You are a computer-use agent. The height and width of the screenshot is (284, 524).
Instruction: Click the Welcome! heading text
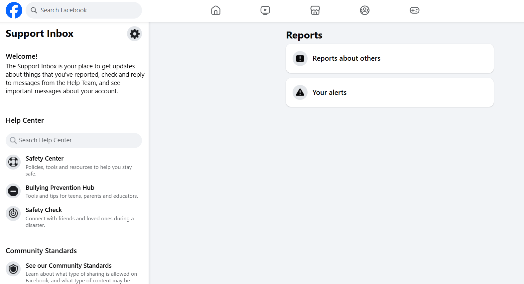point(22,56)
